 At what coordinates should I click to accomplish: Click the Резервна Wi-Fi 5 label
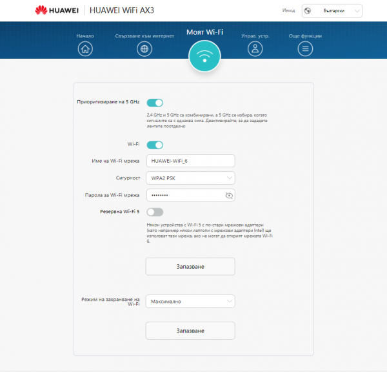tap(120, 212)
